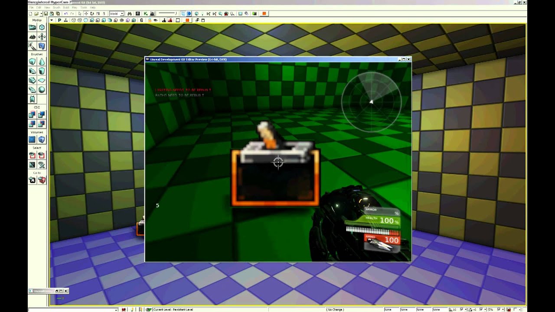Toggle rotation grid snap checkbox
The image size is (555, 312).
tap(481, 309)
